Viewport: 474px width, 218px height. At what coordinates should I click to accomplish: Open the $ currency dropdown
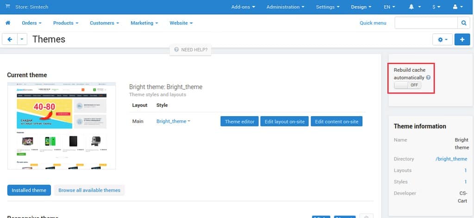pos(436,6)
